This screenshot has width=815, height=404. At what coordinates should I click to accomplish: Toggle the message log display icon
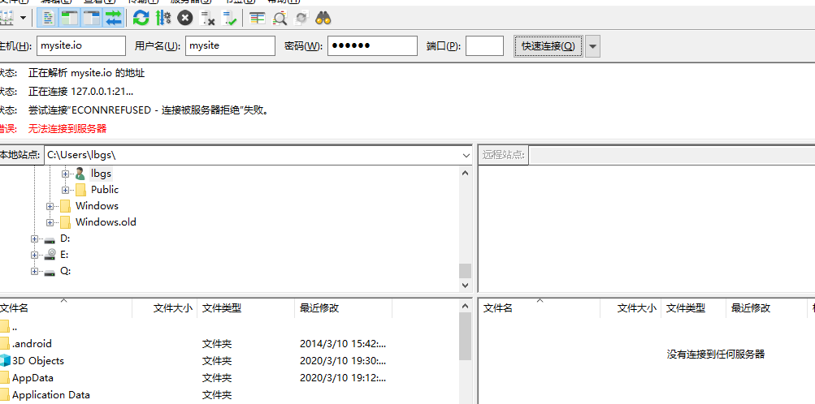point(48,19)
